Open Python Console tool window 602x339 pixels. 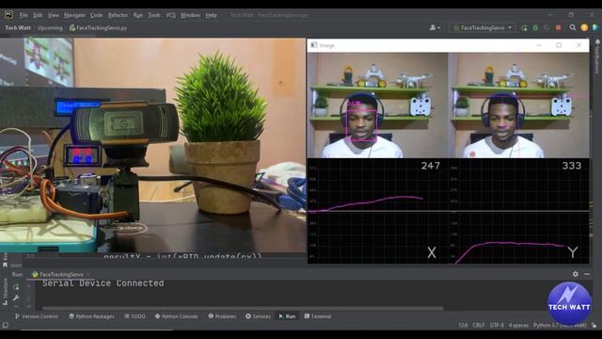tap(176, 316)
